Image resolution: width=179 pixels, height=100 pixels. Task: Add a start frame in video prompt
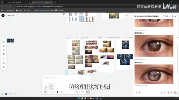click(x=45, y=86)
